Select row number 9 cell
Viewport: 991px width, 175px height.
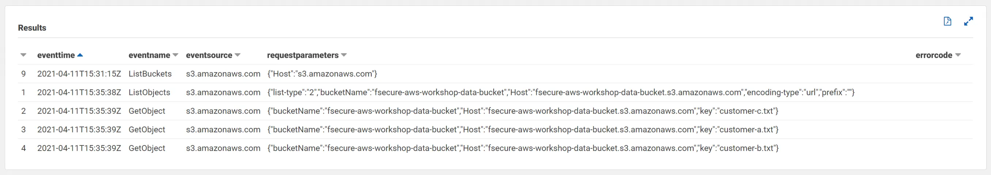click(x=23, y=74)
